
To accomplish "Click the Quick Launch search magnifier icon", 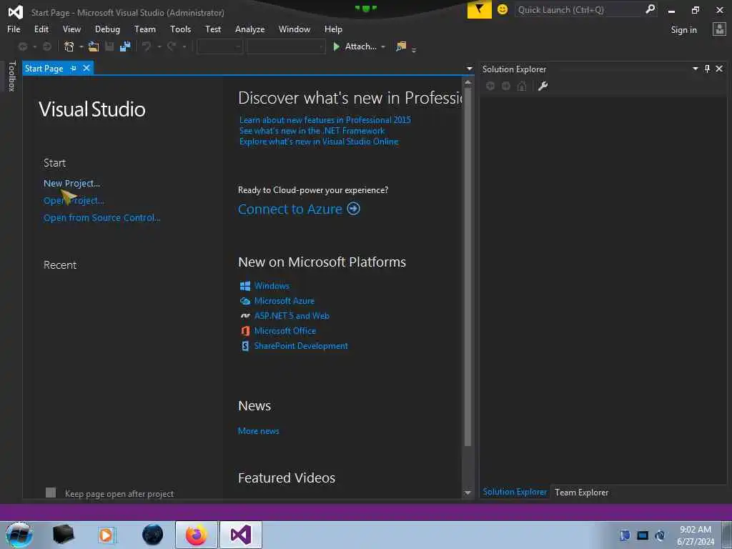I will coord(649,9).
